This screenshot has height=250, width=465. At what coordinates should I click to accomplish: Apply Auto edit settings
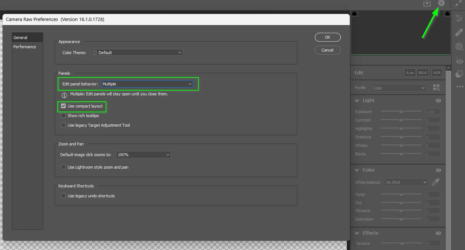[410, 73]
